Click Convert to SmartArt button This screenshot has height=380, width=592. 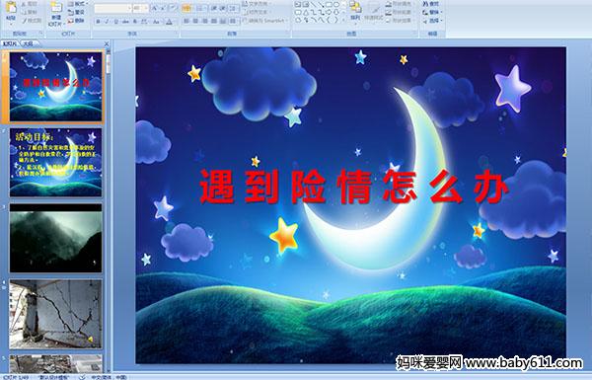(264, 21)
